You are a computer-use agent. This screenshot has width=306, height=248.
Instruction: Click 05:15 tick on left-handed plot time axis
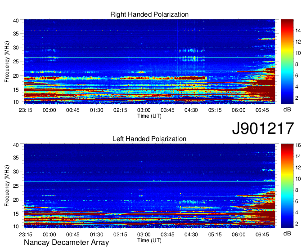tap(215, 235)
